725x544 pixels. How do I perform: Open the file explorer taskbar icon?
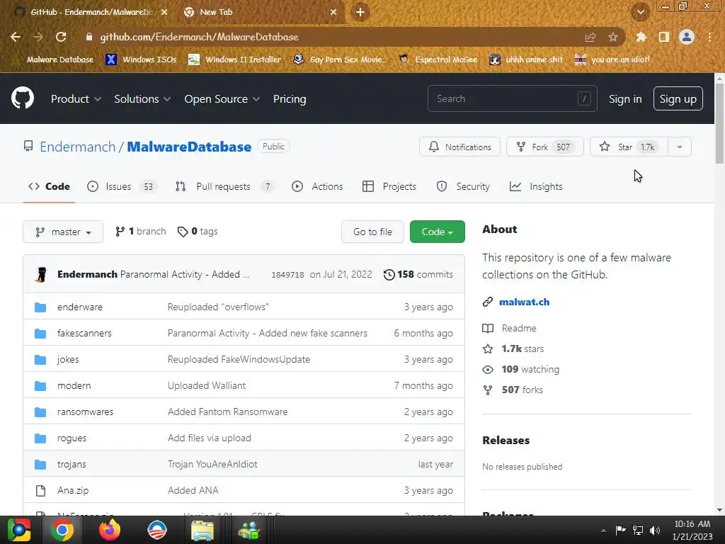point(202,530)
